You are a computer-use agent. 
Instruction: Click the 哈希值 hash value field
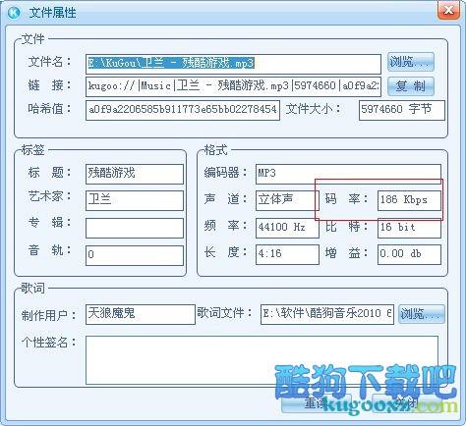tap(183, 110)
